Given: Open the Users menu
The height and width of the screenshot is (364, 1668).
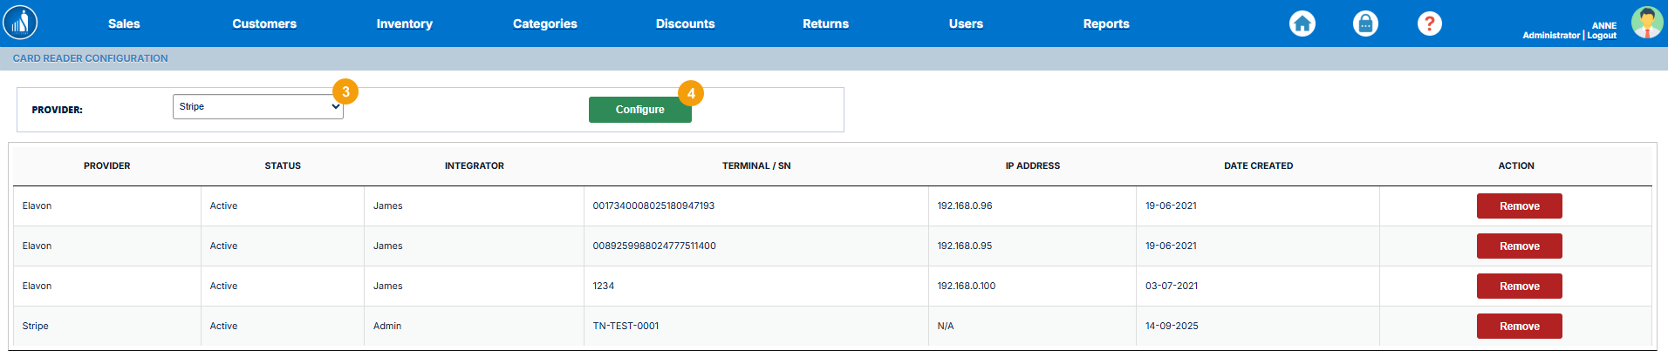Looking at the screenshot, I should (x=966, y=24).
